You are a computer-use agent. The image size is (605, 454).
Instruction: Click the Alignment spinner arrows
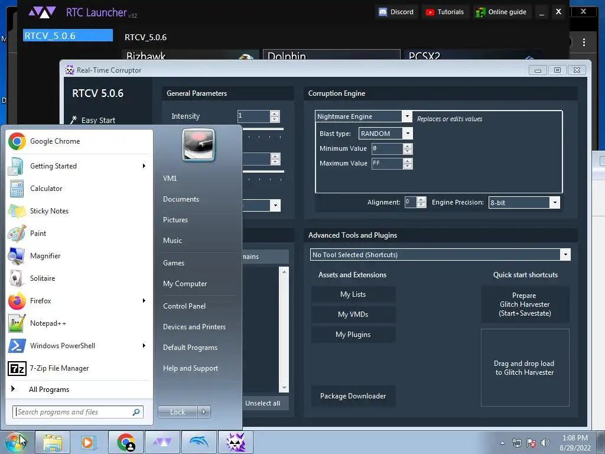(x=421, y=202)
